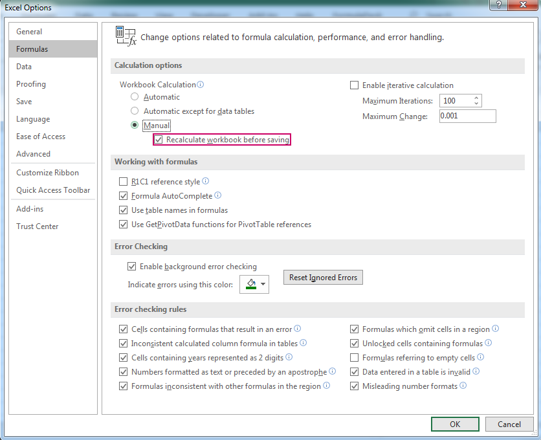The width and height of the screenshot is (541, 440).
Task: Select Automatic except for data tables option
Action: pyautogui.click(x=135, y=111)
